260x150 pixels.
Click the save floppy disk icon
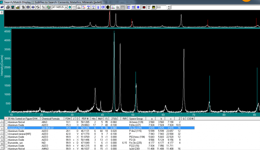pyautogui.click(x=13, y=7)
